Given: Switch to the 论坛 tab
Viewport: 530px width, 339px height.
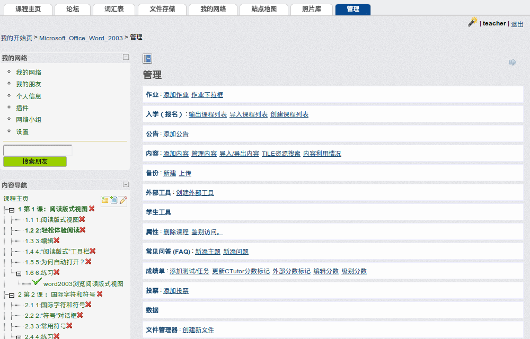Looking at the screenshot, I should tap(72, 9).
